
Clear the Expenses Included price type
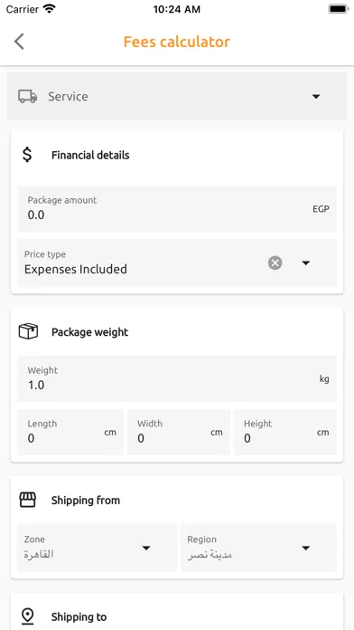[275, 263]
